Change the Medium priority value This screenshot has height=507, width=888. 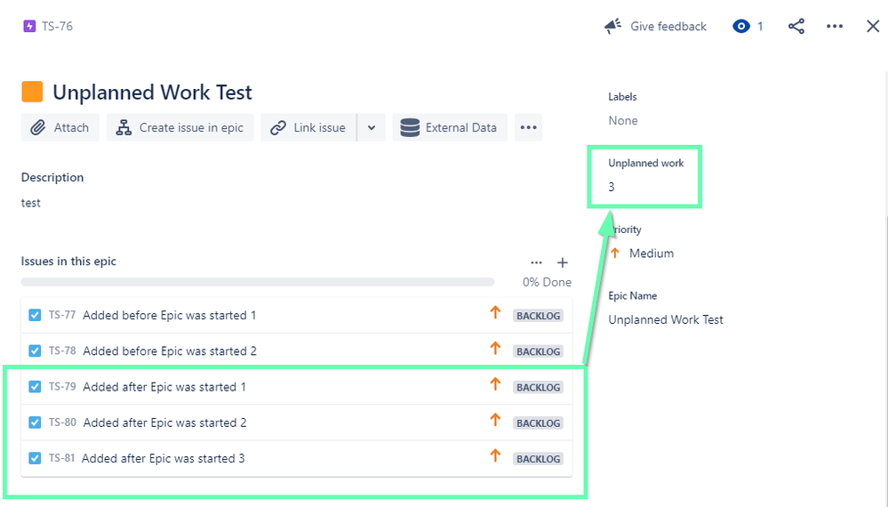[652, 253]
